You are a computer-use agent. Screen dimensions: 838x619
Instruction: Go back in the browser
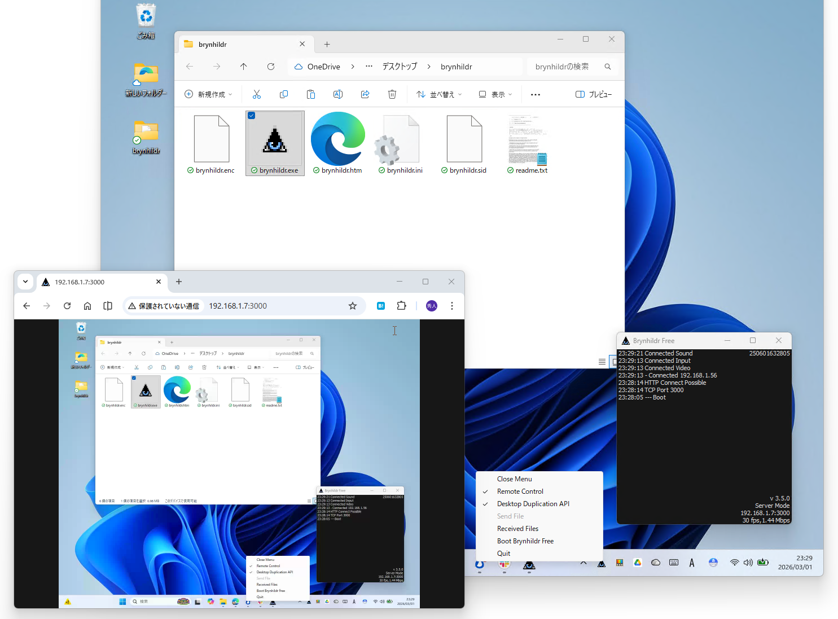(27, 306)
